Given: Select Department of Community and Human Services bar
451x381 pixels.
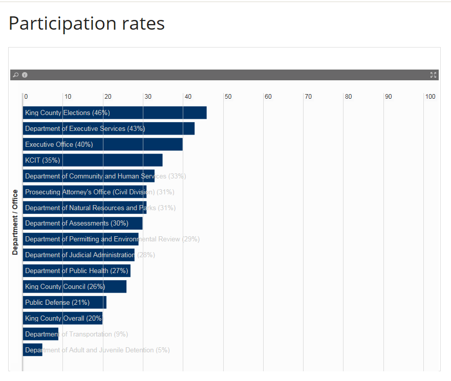Looking at the screenshot, I should (89, 176).
